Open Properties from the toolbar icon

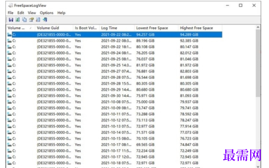click(x=31, y=20)
